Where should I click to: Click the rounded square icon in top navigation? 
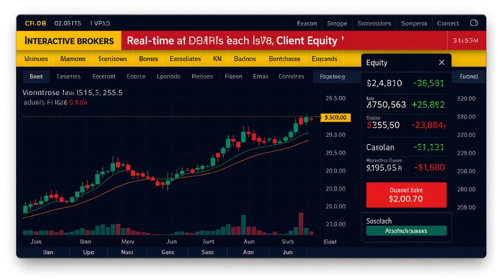coord(473,23)
